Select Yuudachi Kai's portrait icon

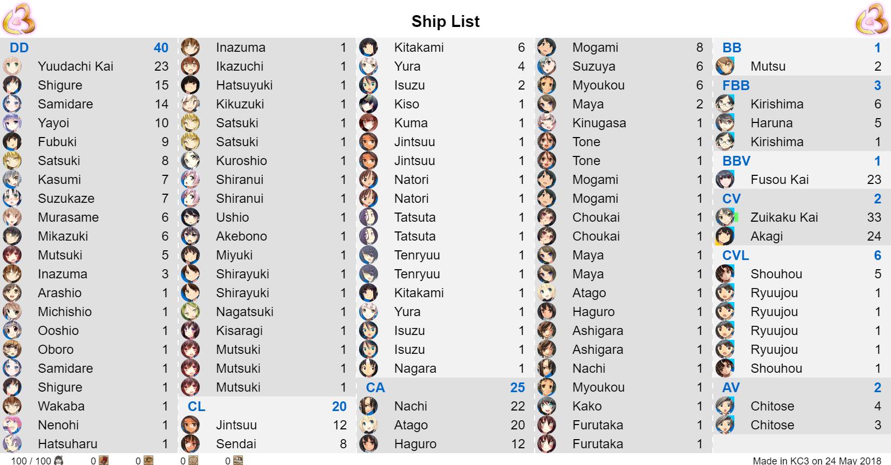click(x=12, y=66)
